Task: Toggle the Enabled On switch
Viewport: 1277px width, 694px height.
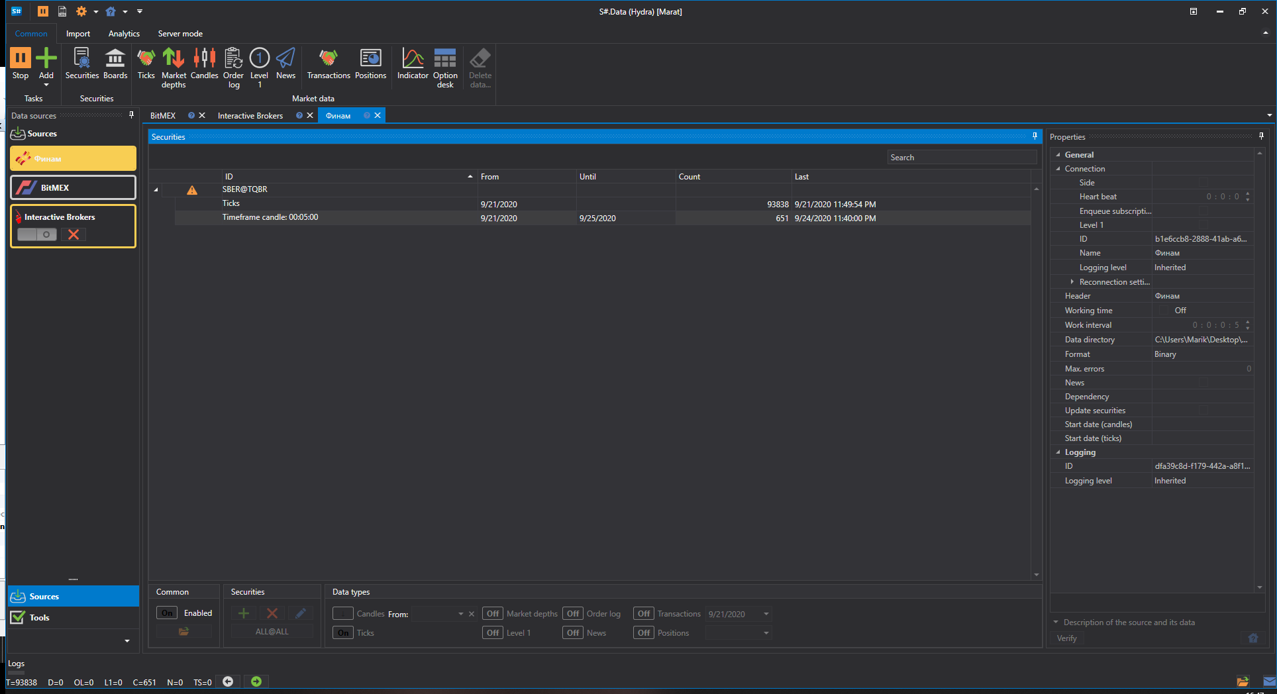Action: pyautogui.click(x=167, y=613)
